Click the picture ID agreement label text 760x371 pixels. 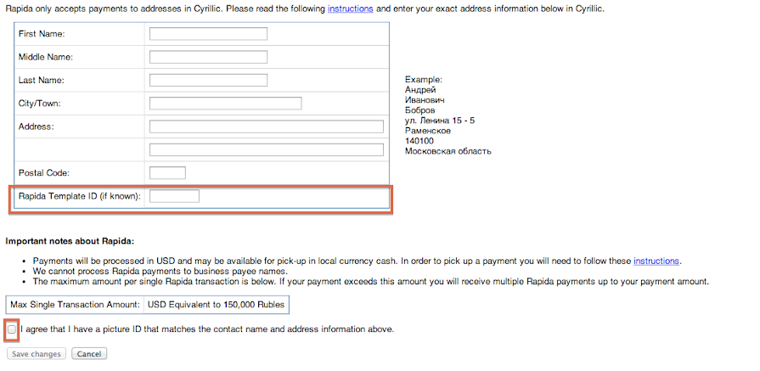pos(206,329)
